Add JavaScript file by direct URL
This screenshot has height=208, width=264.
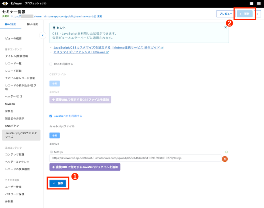[85, 167]
